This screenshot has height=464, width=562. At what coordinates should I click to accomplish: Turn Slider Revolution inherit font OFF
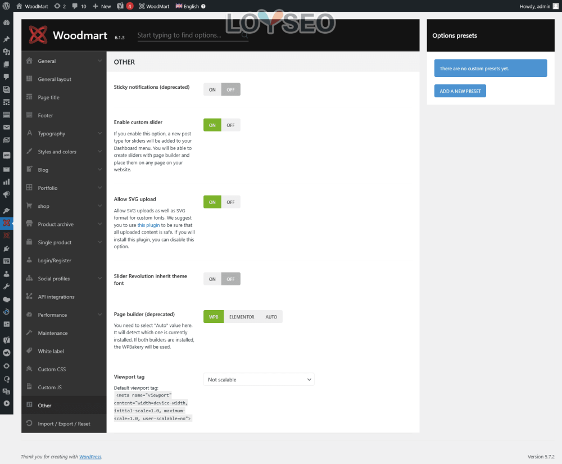click(x=230, y=279)
